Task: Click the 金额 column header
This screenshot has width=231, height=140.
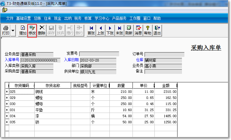Action: [x=166, y=86]
